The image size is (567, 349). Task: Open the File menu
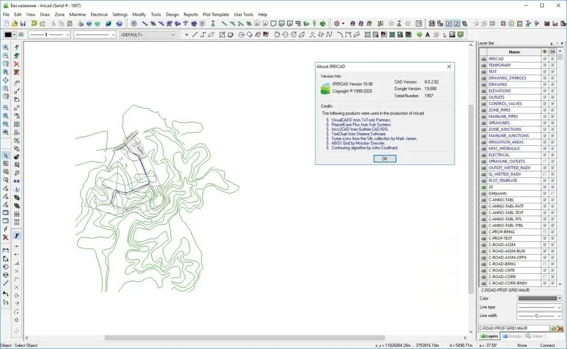point(6,15)
